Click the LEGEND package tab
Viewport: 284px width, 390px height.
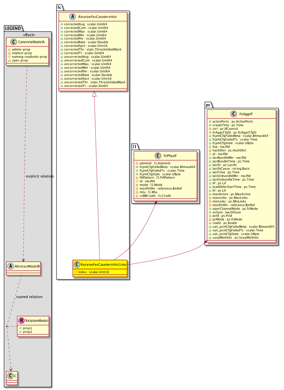[13, 28]
